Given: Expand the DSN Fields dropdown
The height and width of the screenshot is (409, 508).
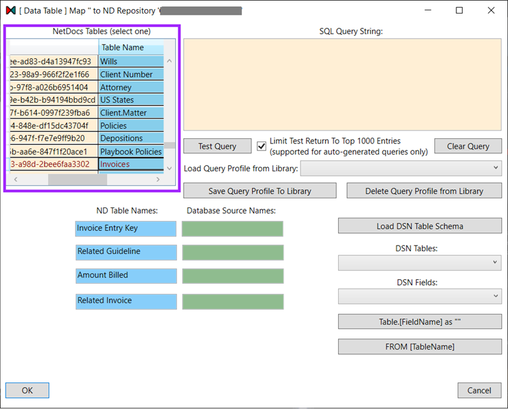Looking at the screenshot, I should pyautogui.click(x=420, y=297).
